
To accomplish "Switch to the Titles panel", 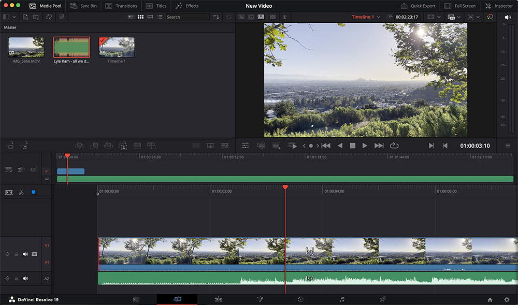I will [x=156, y=6].
